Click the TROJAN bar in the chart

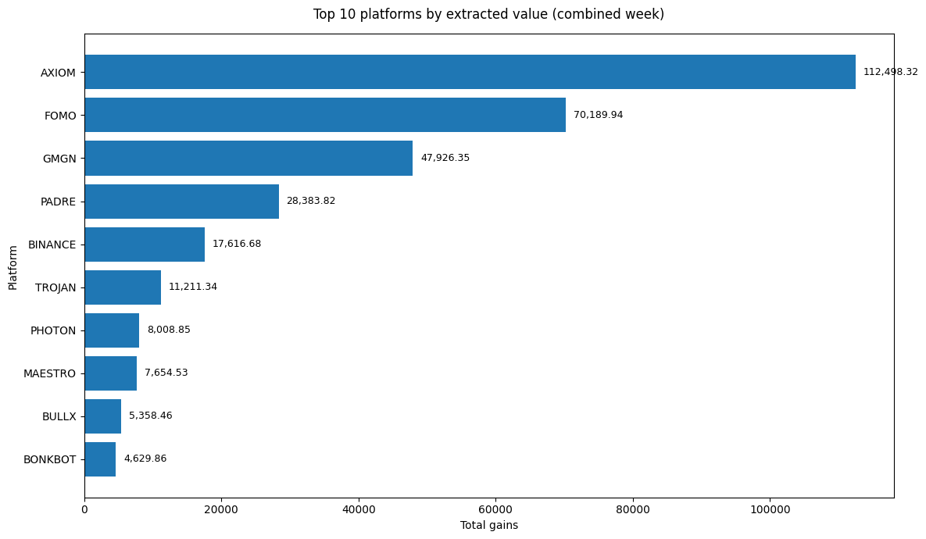(x=123, y=287)
